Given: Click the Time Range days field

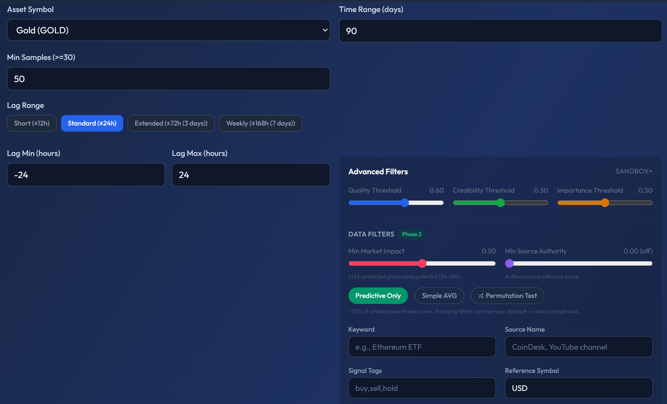Looking at the screenshot, I should [500, 31].
